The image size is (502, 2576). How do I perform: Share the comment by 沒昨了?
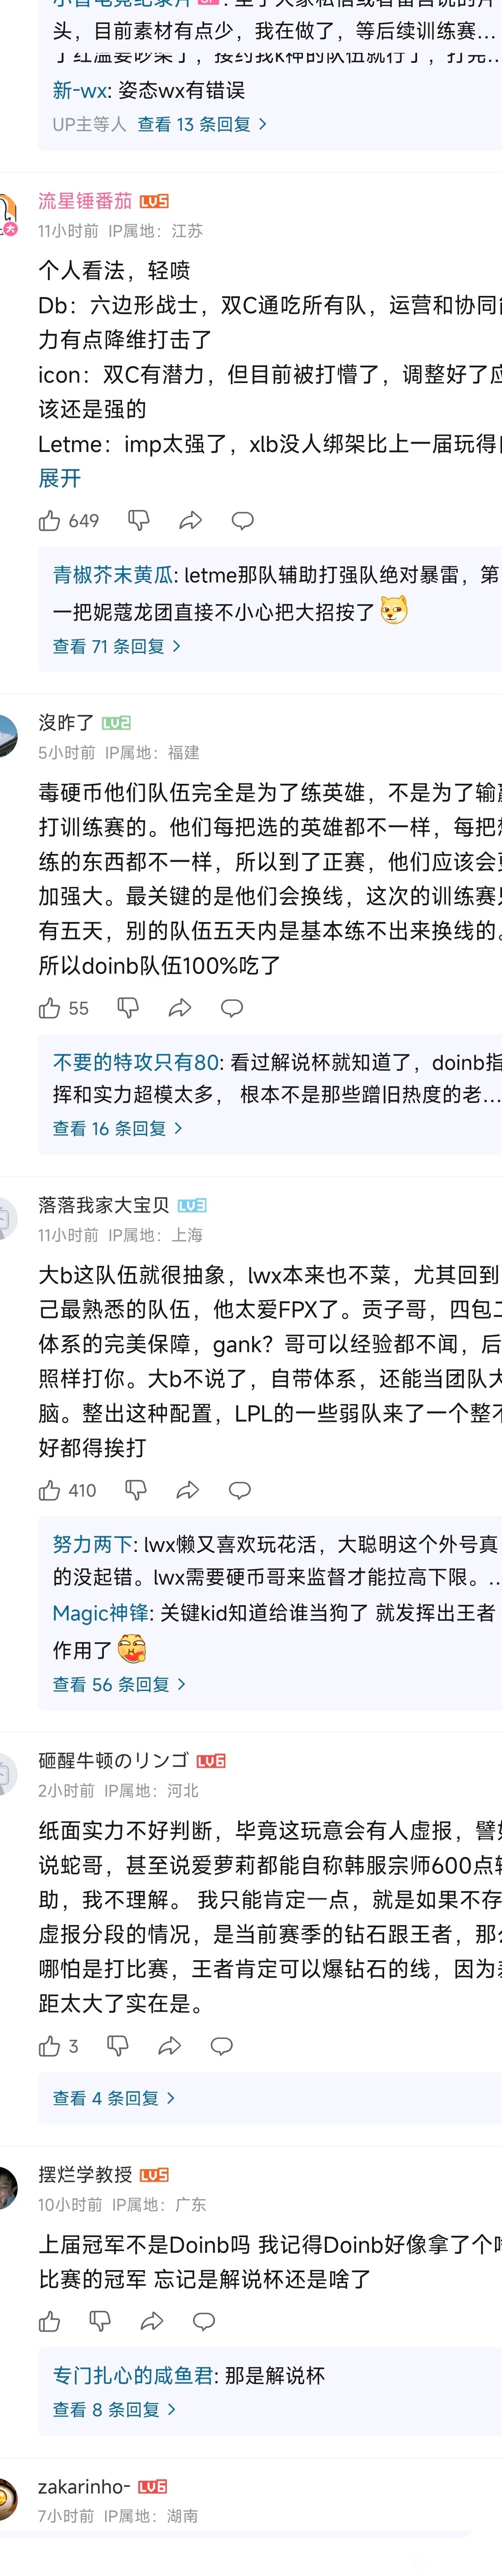tap(180, 1008)
